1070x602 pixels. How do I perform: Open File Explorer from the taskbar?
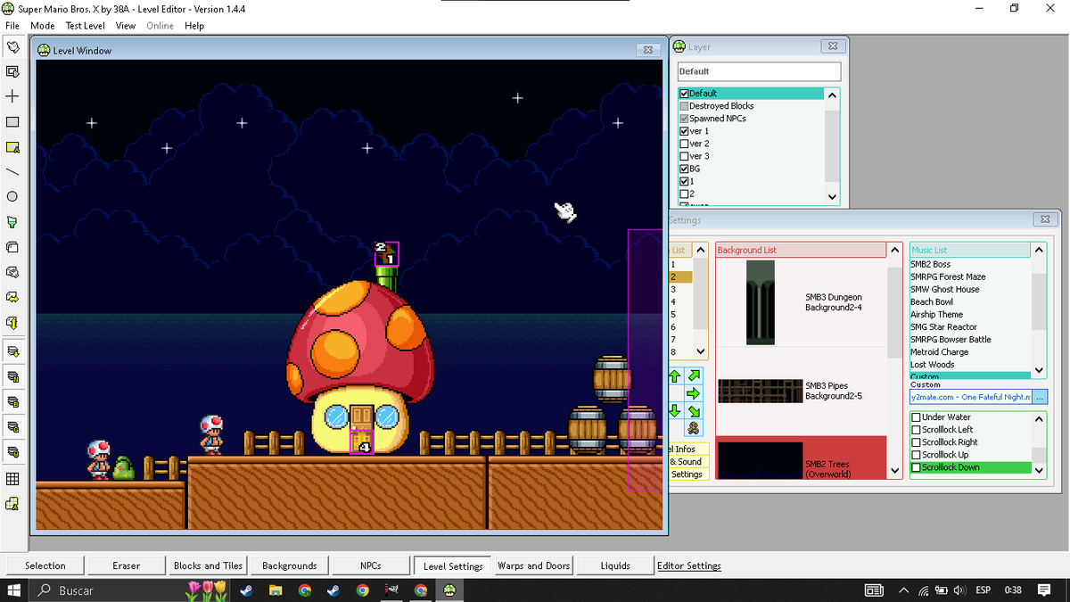(276, 590)
